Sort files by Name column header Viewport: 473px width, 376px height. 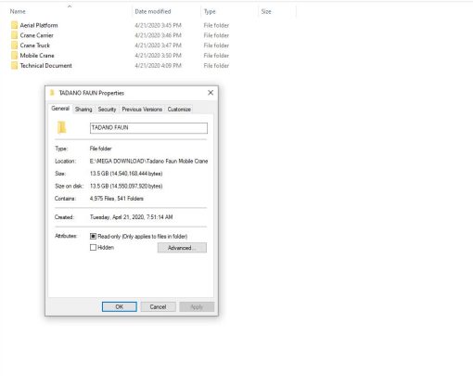18,11
